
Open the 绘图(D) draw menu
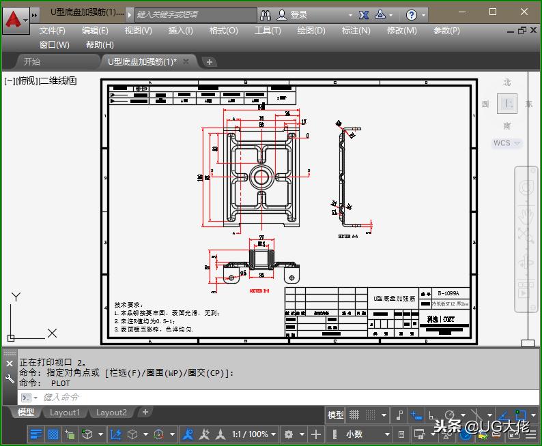311,30
